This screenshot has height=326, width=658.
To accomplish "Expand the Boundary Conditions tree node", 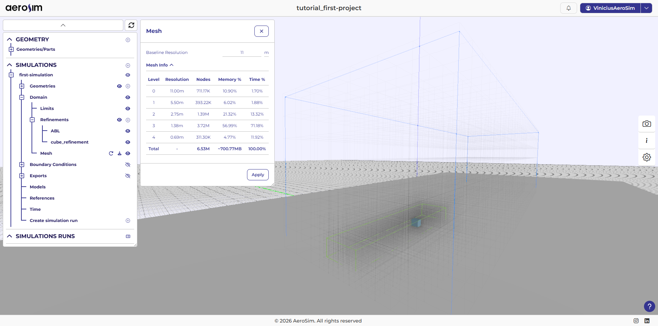I will click(x=22, y=165).
